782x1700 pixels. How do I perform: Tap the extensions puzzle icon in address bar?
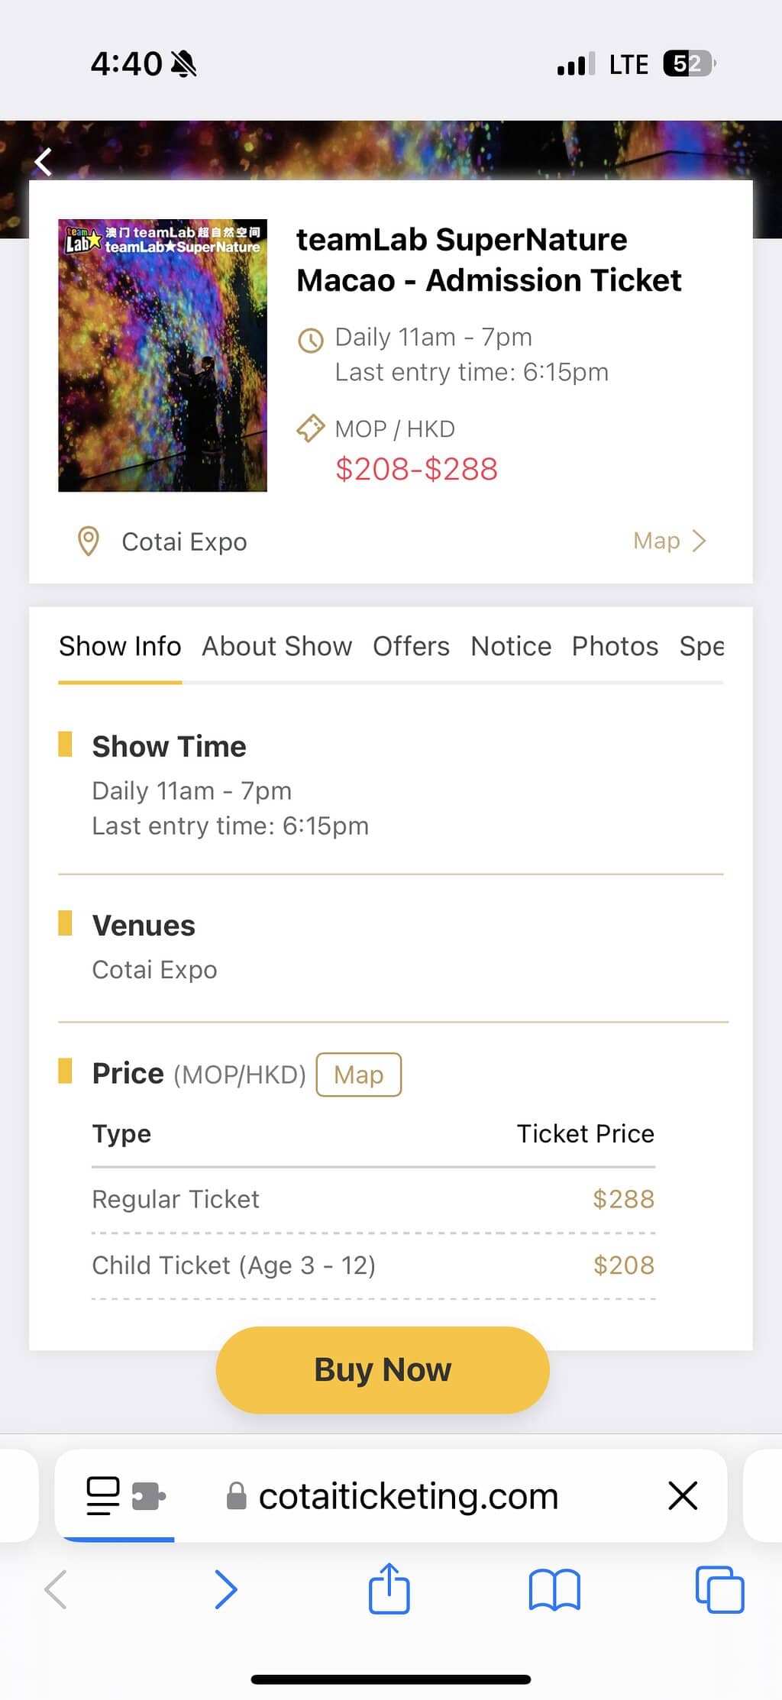148,1495
